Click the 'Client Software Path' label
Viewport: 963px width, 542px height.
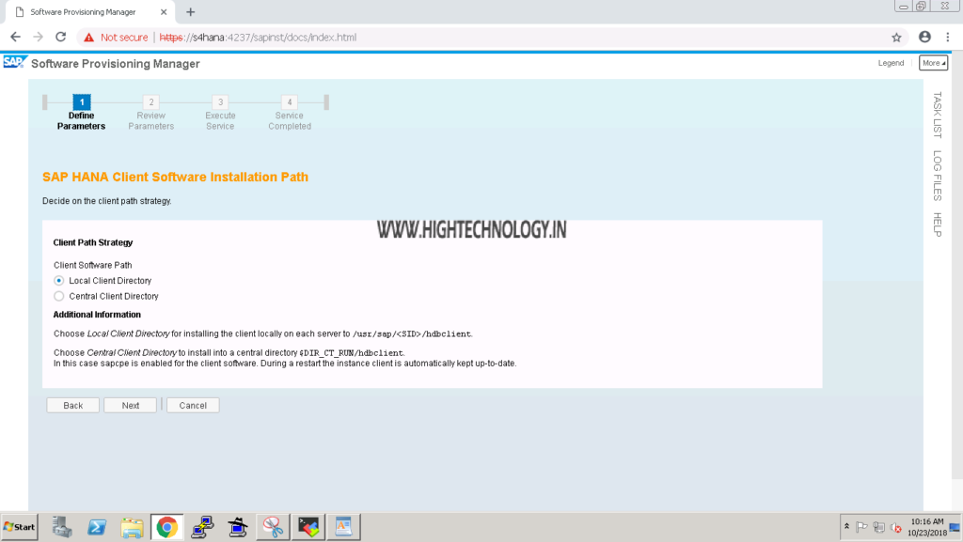tap(93, 266)
